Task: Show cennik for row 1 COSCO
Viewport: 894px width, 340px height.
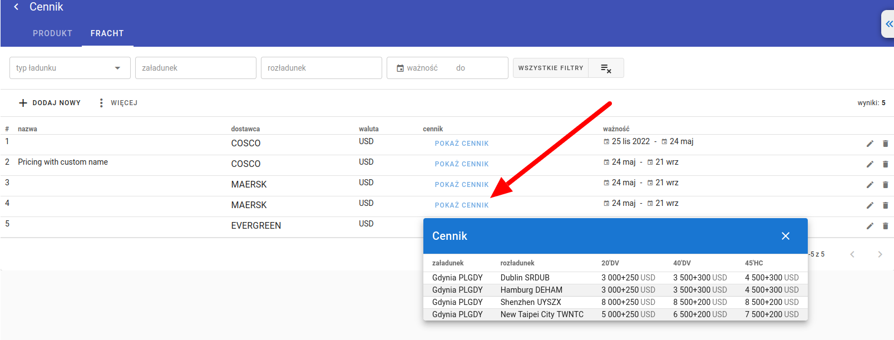Action: click(462, 144)
